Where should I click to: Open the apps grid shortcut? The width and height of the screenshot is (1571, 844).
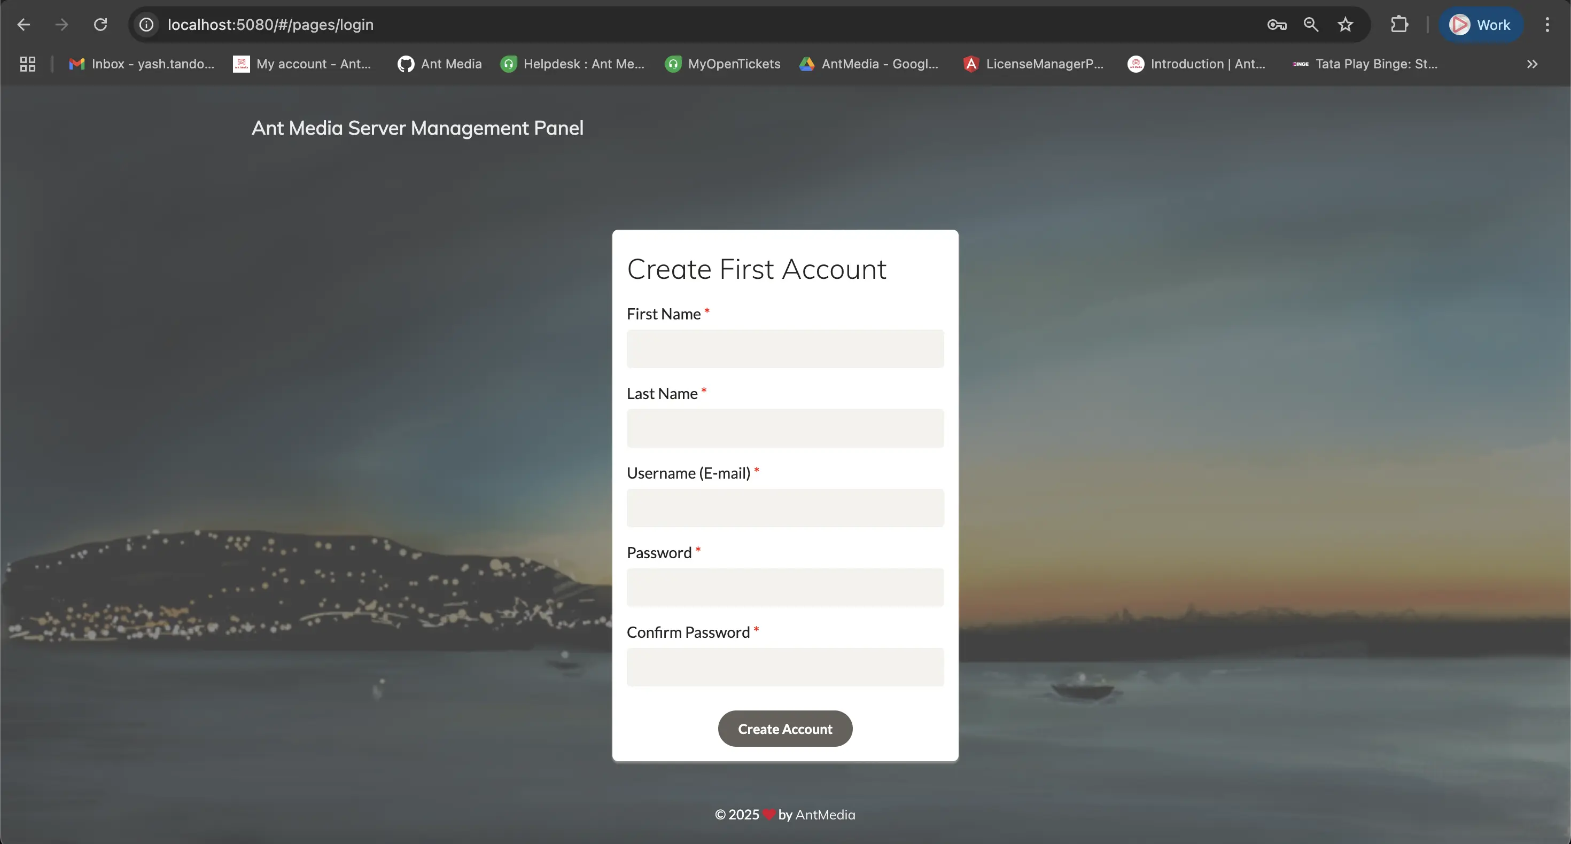[x=27, y=64]
